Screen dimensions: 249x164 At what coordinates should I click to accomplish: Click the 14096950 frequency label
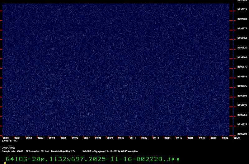point(242,38)
